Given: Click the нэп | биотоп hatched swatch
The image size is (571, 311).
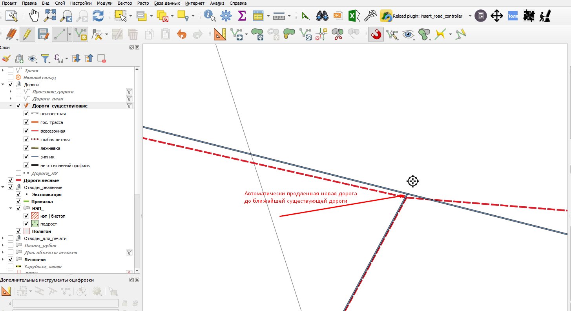Looking at the screenshot, I should tap(35, 216).
